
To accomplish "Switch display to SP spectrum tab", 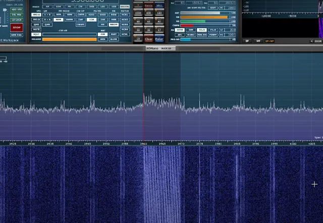I will tap(247, 40).
